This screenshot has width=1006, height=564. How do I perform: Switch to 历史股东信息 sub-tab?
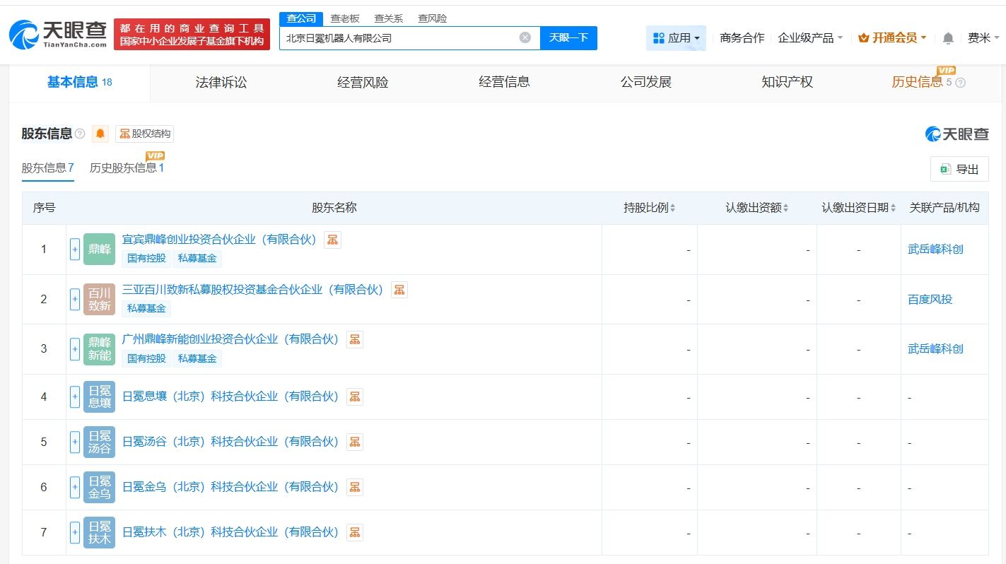click(x=127, y=168)
